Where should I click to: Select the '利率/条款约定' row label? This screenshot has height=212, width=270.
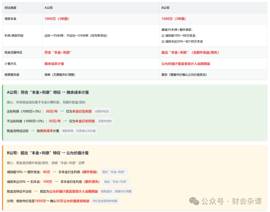pyautogui.click(x=14, y=36)
